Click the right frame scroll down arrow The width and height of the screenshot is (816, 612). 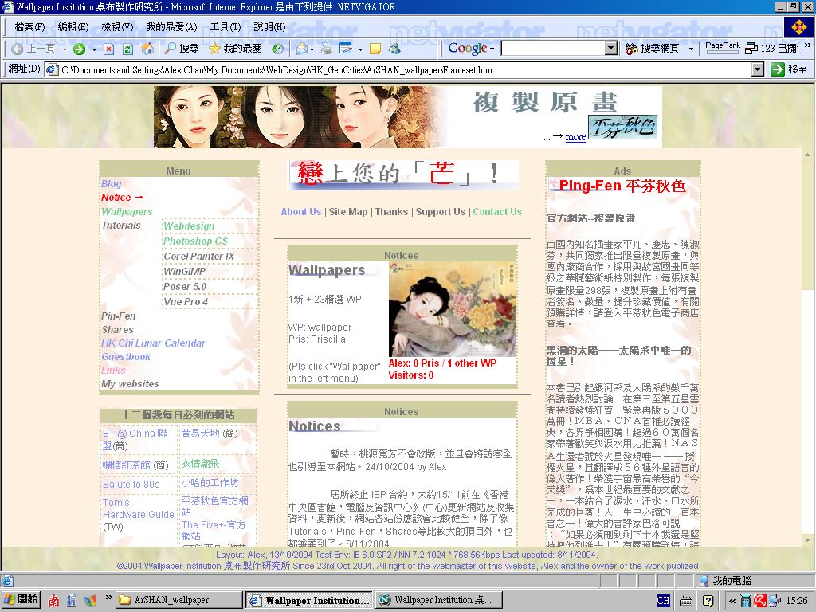807,539
